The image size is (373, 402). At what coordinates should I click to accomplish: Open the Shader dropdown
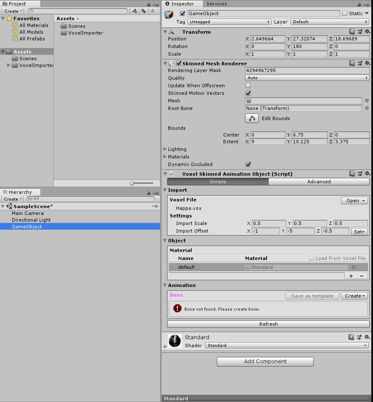287,346
